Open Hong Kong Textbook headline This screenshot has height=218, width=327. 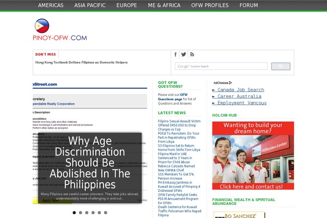click(x=81, y=62)
